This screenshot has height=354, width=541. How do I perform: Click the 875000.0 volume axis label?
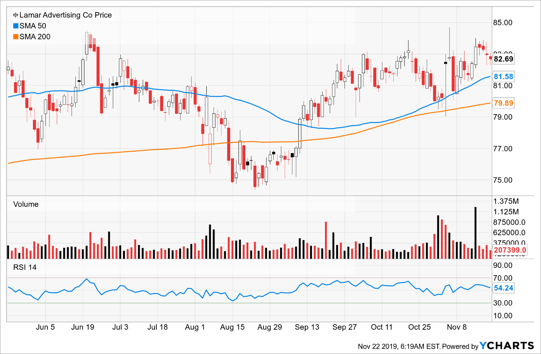pos(509,222)
